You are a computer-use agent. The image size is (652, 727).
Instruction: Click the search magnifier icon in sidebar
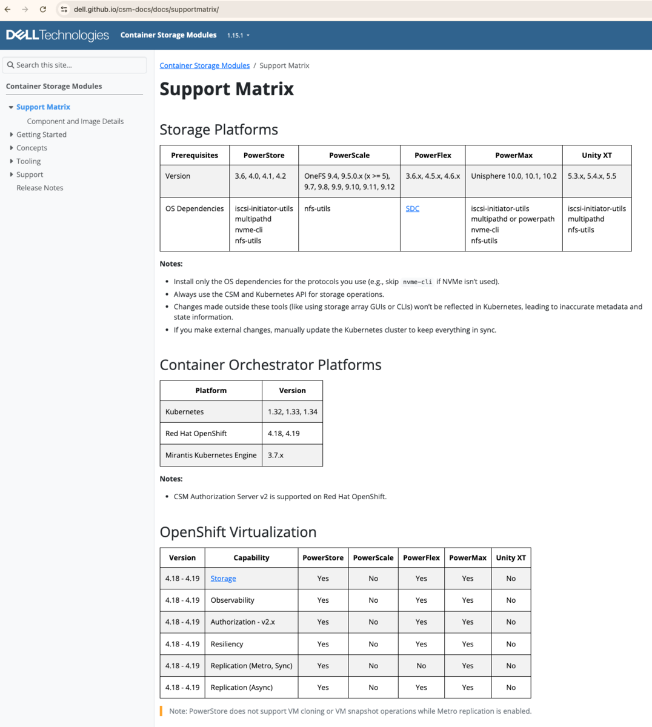coord(10,65)
